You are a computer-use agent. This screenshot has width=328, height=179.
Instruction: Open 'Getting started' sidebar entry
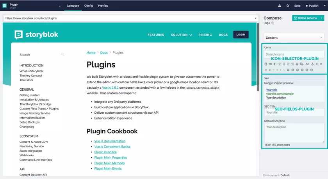pyautogui.click(x=30, y=95)
